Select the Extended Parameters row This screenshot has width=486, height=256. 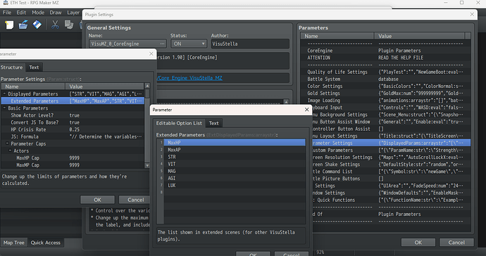pos(73,101)
